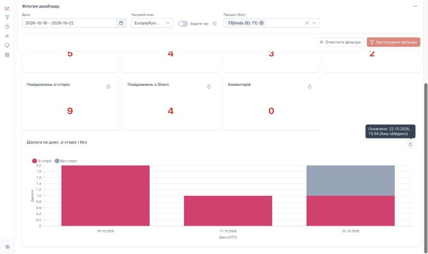Open the analytics chart icon in sidebar
428x254 pixels.
(x=7, y=8)
